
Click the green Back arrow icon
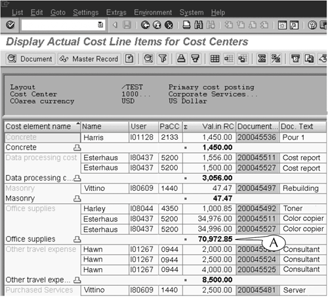click(x=145, y=25)
